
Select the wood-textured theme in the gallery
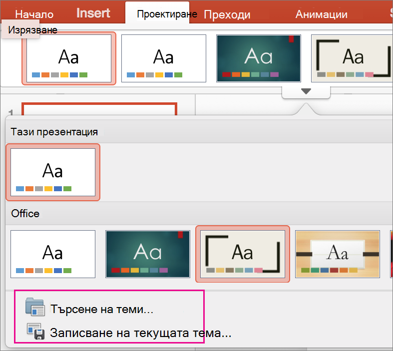[x=338, y=254]
